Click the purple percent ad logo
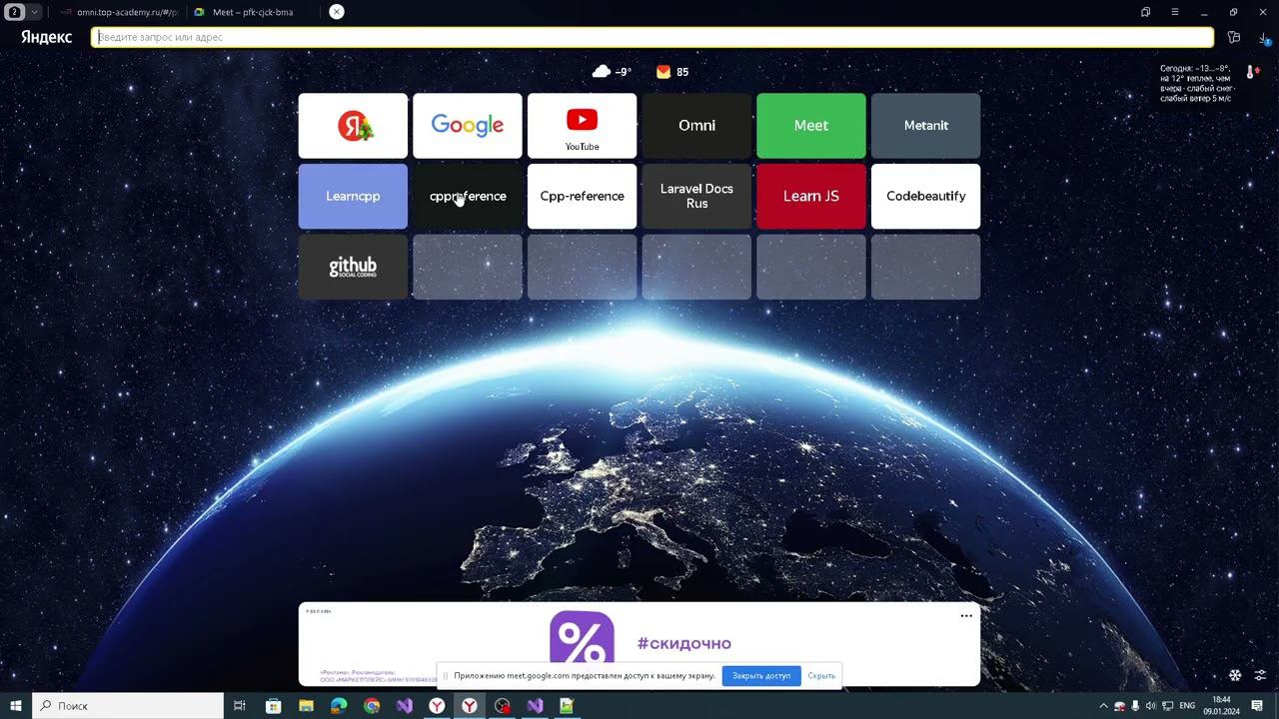 [x=582, y=639]
